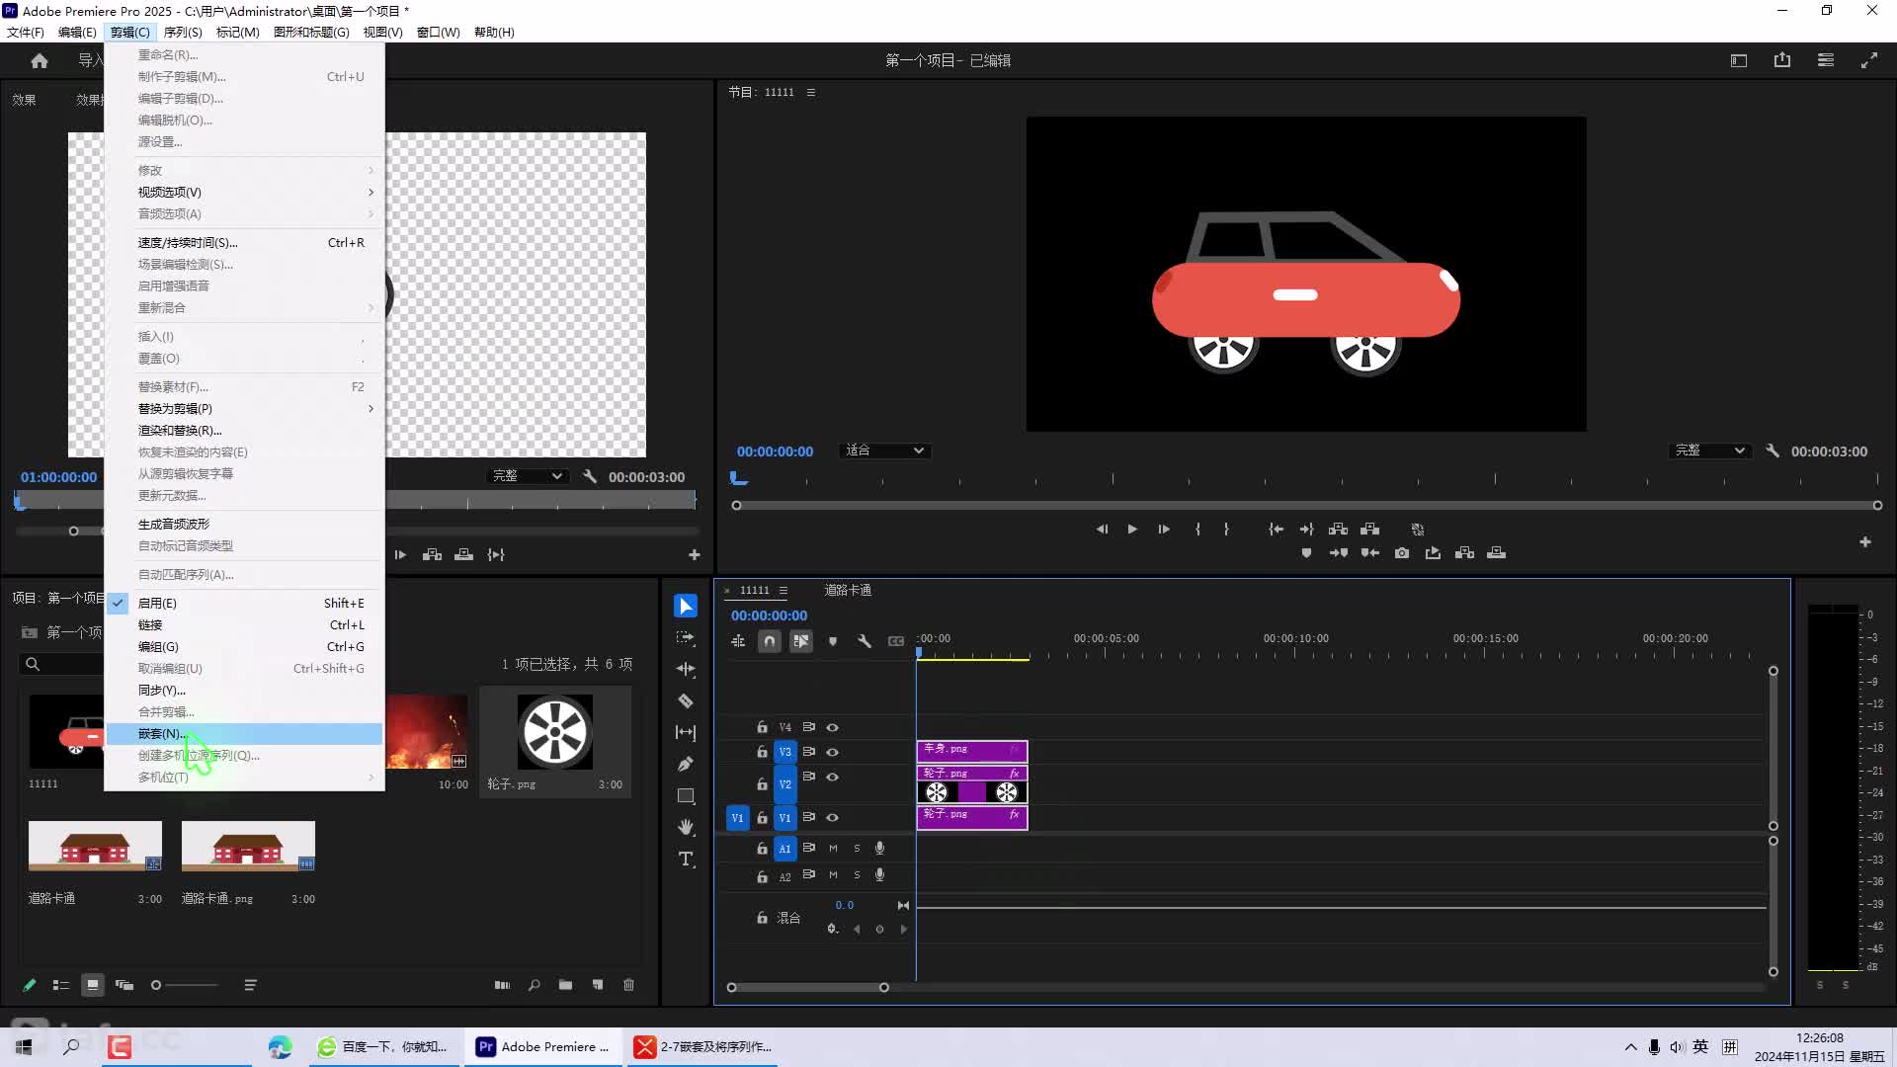Open the workspaces panel icon
This screenshot has width=1897, height=1067.
(x=1826, y=60)
